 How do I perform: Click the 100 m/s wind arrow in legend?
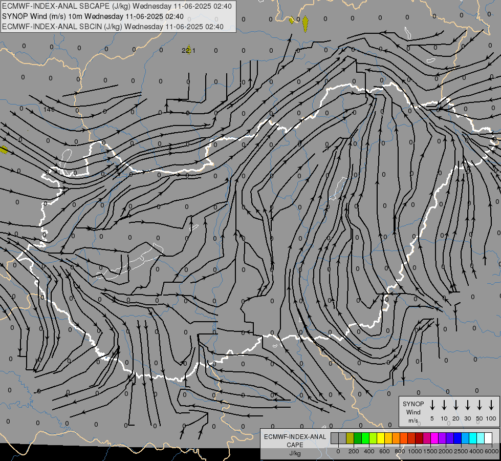[x=491, y=405]
